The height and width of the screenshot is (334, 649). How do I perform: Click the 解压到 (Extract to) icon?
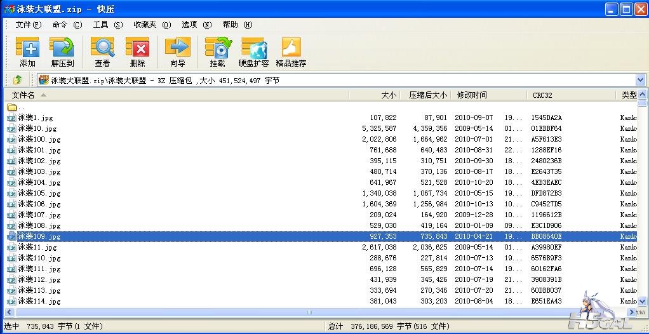[x=62, y=48]
